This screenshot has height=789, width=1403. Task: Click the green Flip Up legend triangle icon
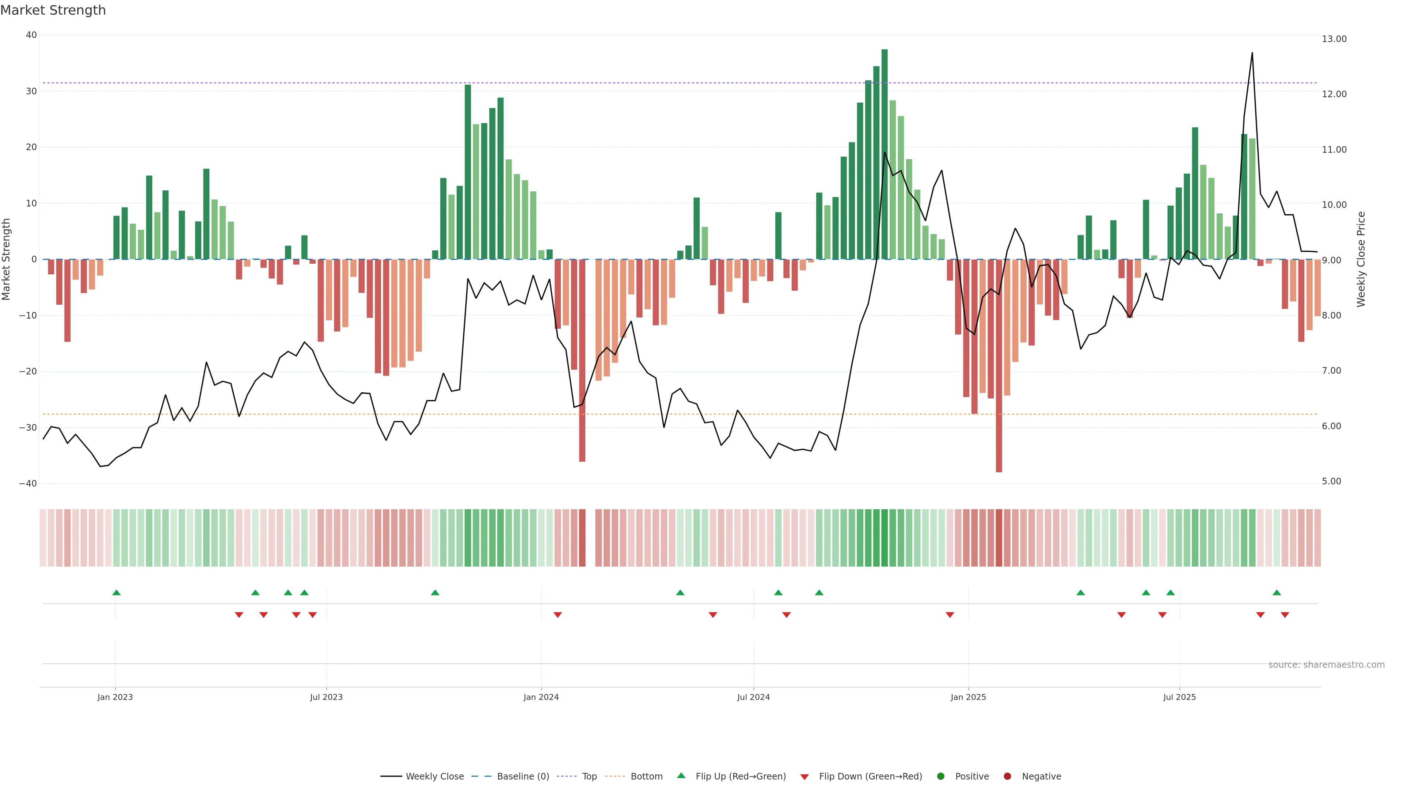pos(681,775)
